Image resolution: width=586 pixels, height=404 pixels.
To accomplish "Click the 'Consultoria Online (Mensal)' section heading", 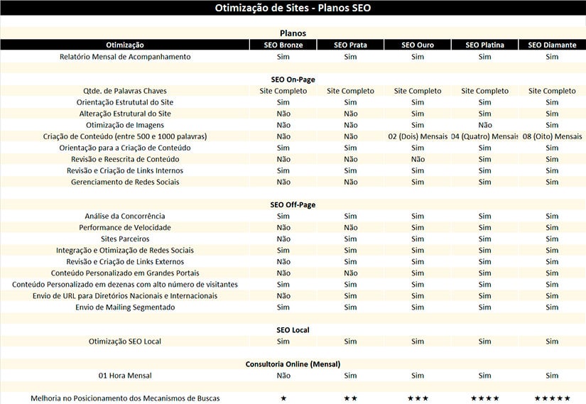I will click(x=293, y=364).
